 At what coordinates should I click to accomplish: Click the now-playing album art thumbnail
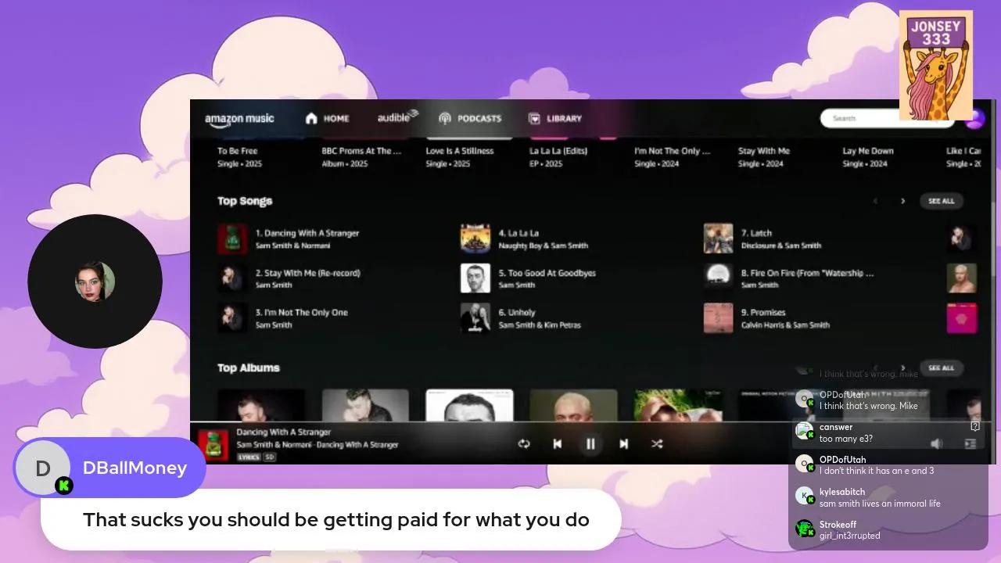click(x=213, y=444)
